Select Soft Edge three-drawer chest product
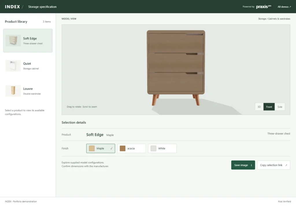 pos(28,41)
